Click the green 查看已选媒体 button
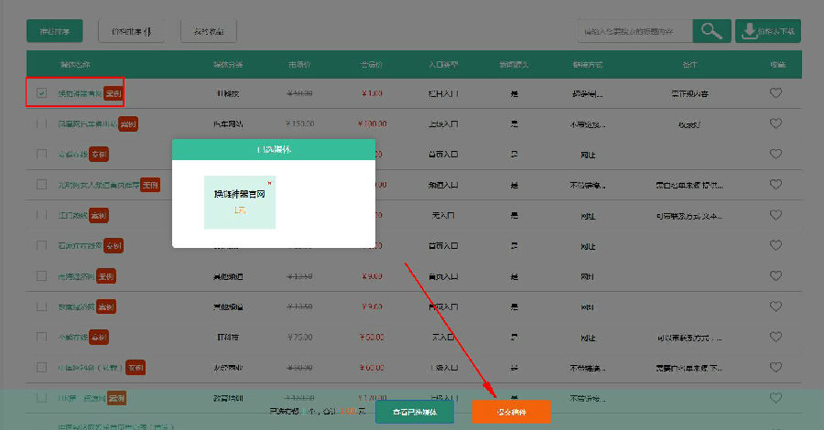The width and height of the screenshot is (824, 430). [415, 412]
